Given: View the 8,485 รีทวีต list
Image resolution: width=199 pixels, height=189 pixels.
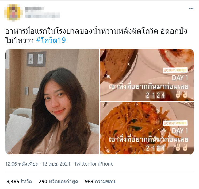Looking at the screenshot, I should (19, 182).
